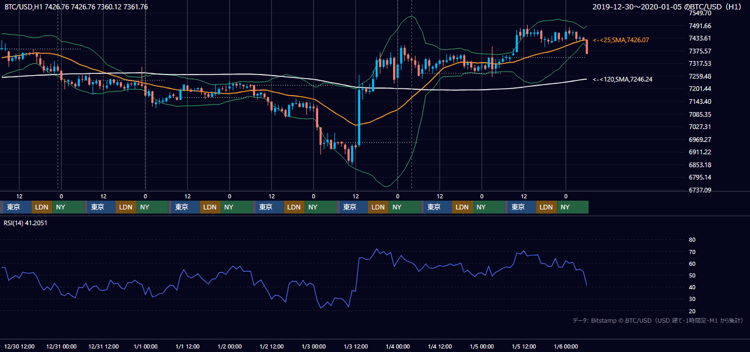750x352 pixels.
Task: Click the 1/4 12:00 date label
Action: coord(441,347)
